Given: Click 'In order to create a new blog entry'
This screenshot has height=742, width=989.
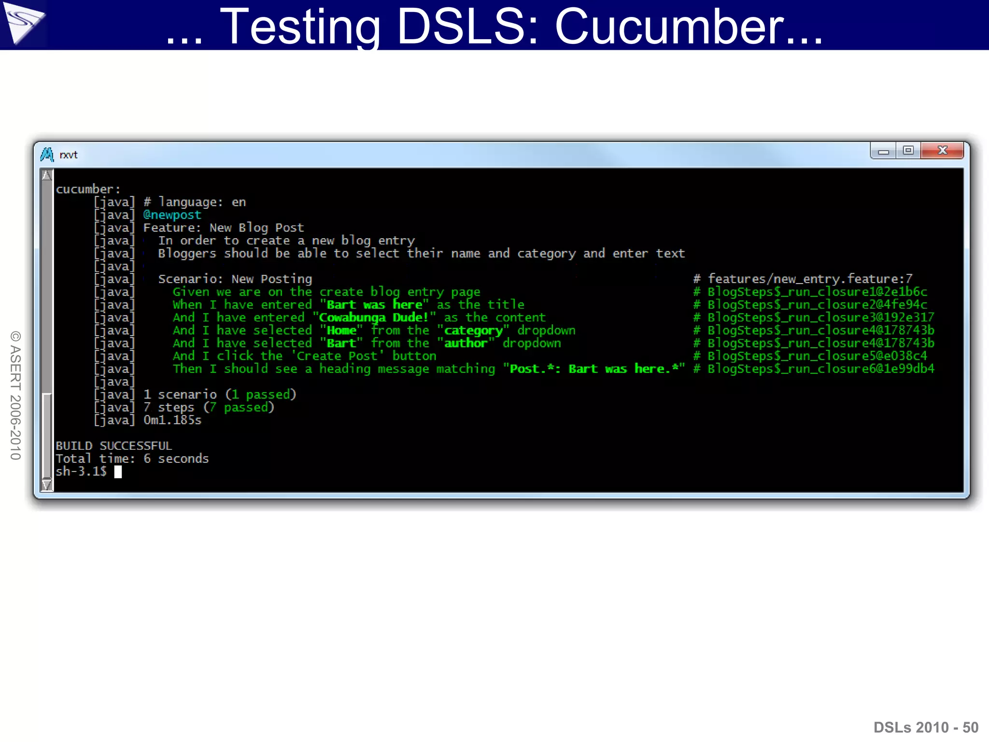Looking at the screenshot, I should coord(286,241).
